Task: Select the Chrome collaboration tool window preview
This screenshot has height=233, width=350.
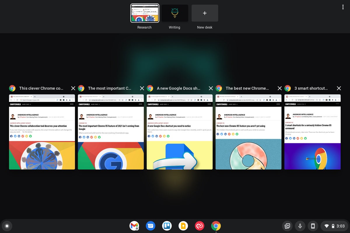Action: tap(42, 132)
